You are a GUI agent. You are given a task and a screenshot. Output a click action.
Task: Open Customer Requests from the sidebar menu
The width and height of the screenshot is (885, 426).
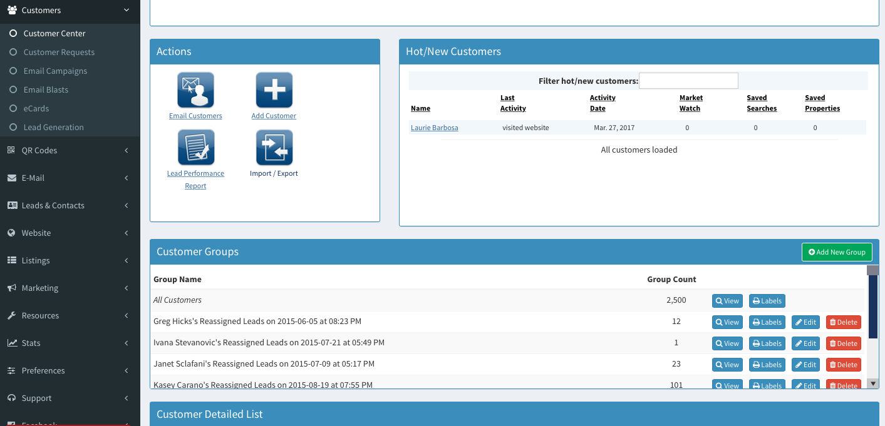(59, 52)
